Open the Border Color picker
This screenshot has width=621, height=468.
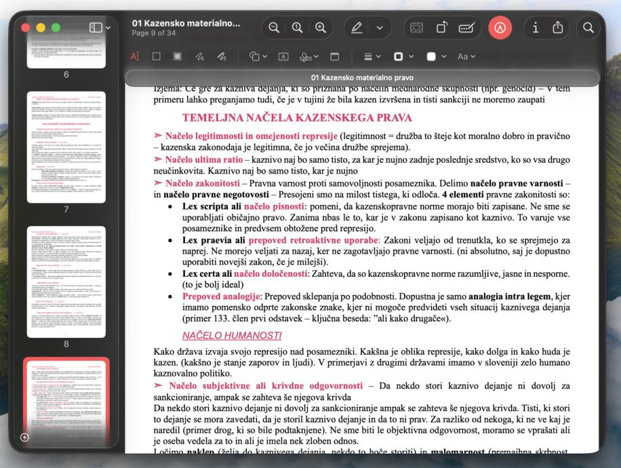pyautogui.click(x=403, y=57)
